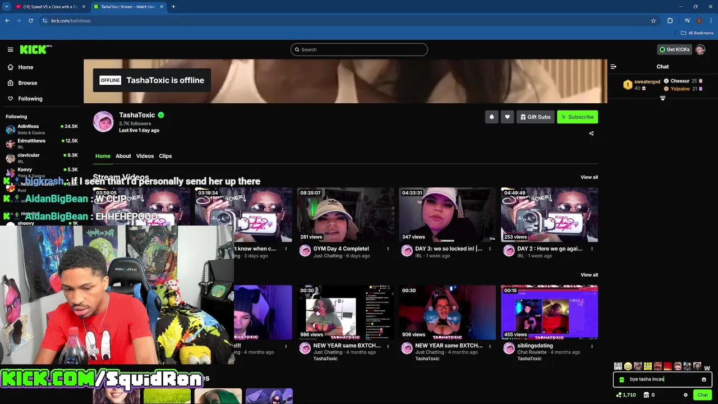This screenshot has width=718, height=404.
Task: Open the 04:33:31 DAY 3 video thumbnail
Action: [448, 215]
